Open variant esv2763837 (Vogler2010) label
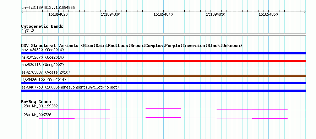 click(x=46, y=72)
